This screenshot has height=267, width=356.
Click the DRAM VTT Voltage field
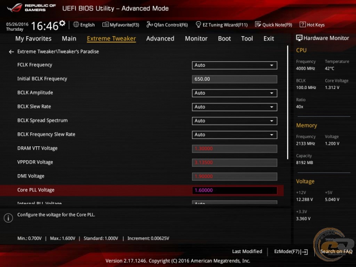pyautogui.click(x=234, y=149)
